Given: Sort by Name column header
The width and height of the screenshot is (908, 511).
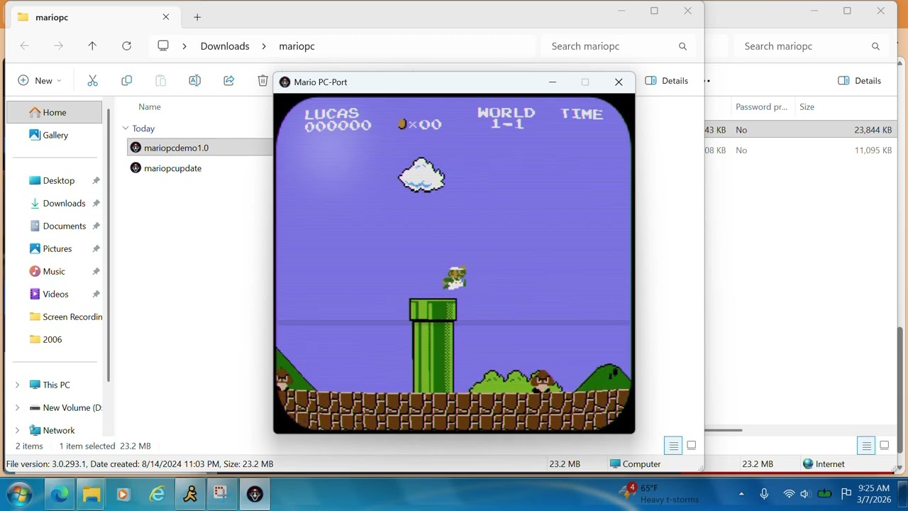Looking at the screenshot, I should click(x=150, y=106).
